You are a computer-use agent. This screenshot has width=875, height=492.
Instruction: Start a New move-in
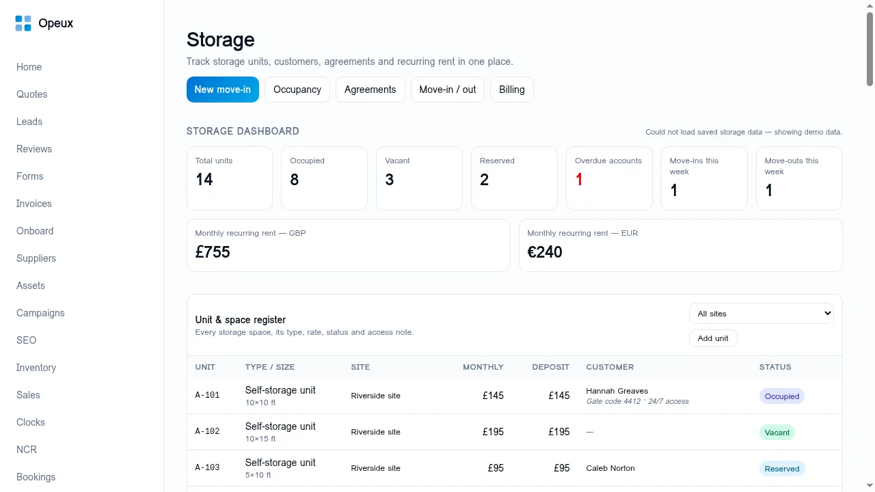pos(223,90)
